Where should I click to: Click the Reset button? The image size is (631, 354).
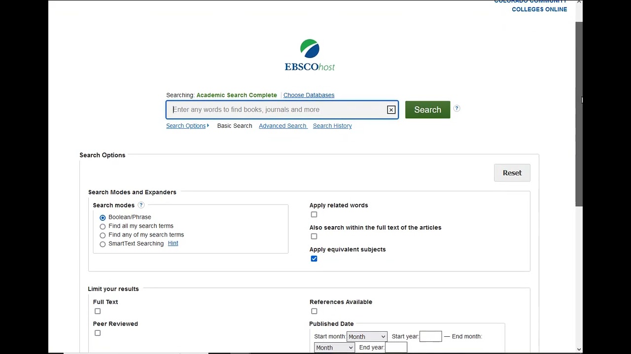pos(512,173)
